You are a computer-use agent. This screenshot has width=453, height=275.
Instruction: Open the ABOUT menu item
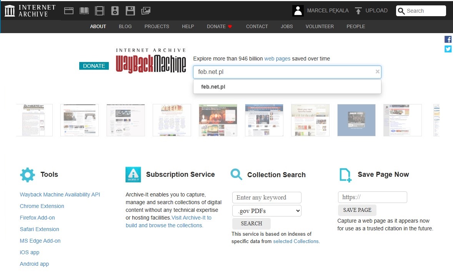[x=98, y=26]
